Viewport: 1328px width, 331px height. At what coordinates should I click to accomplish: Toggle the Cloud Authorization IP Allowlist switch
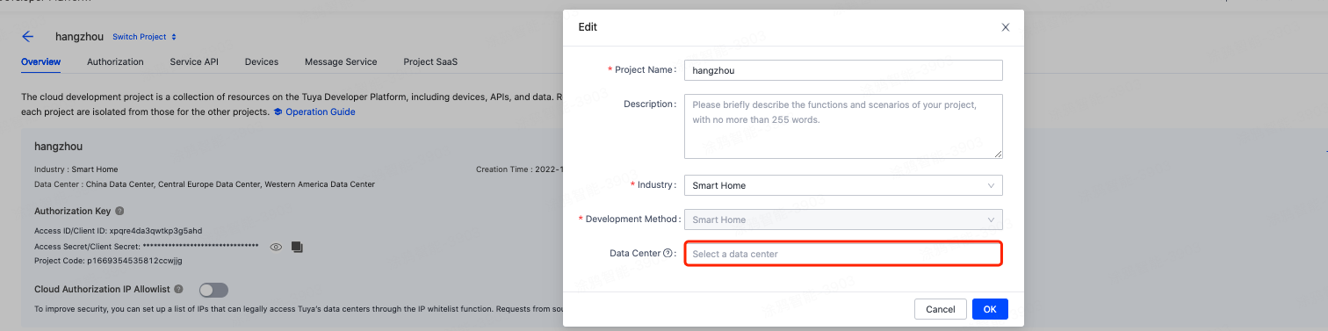pyautogui.click(x=213, y=290)
